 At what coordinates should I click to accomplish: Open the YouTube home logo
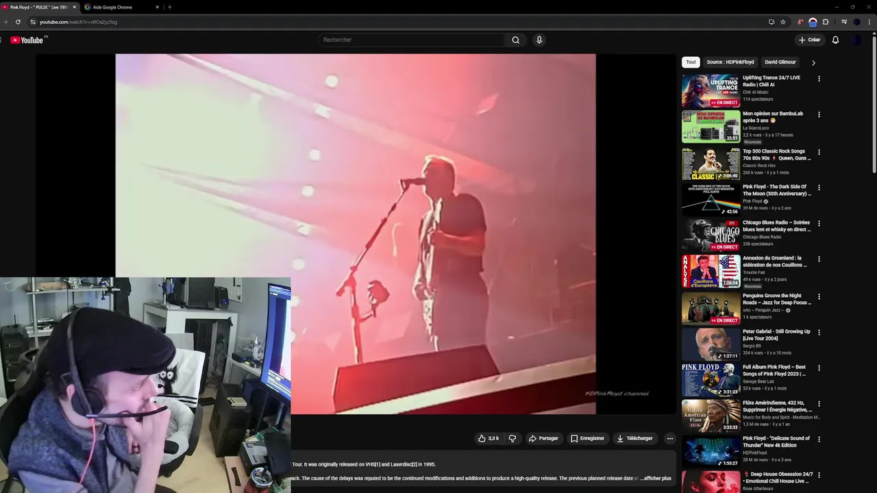(x=27, y=40)
